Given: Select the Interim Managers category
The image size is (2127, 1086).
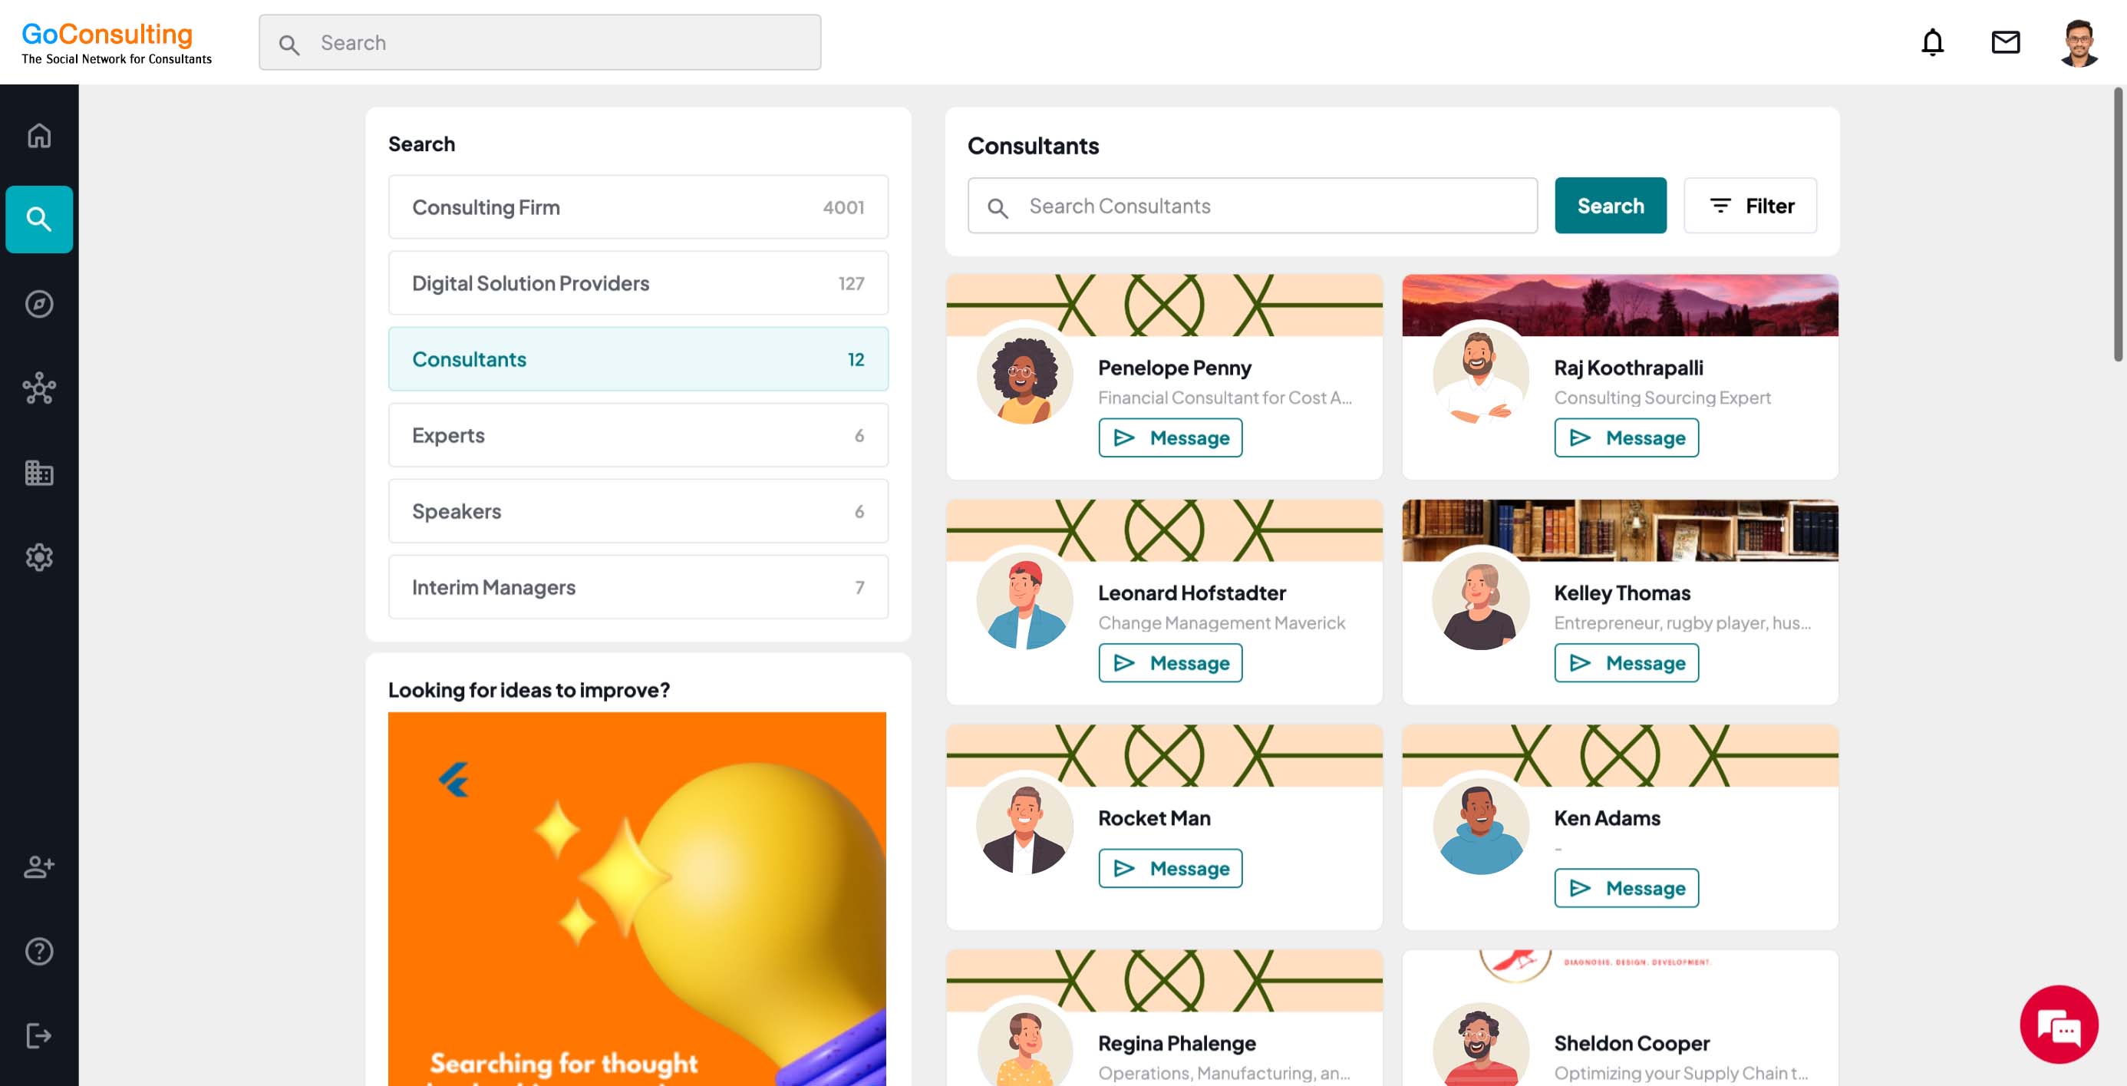Looking at the screenshot, I should point(638,587).
